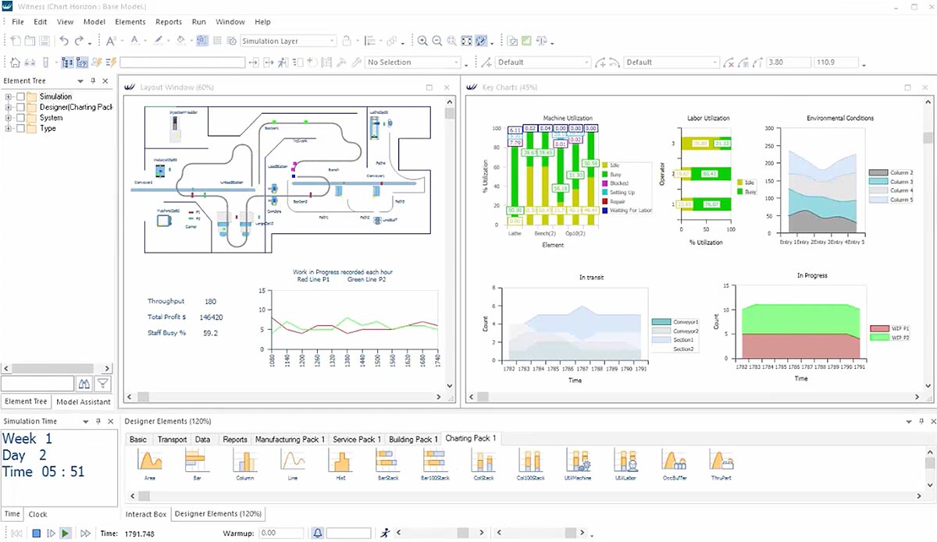
Task: Choose the ColStack chart element
Action: point(483,462)
